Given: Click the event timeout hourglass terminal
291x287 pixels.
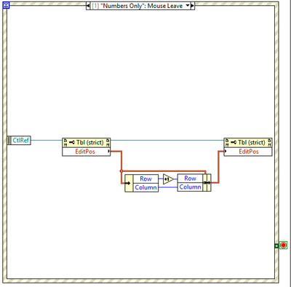Looking at the screenshot, I should click(6, 5).
